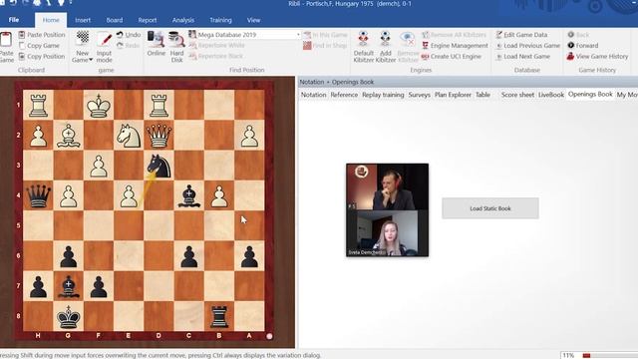Viewport: 638px width, 359px height.
Task: Click Edit Game Data
Action: [521, 35]
